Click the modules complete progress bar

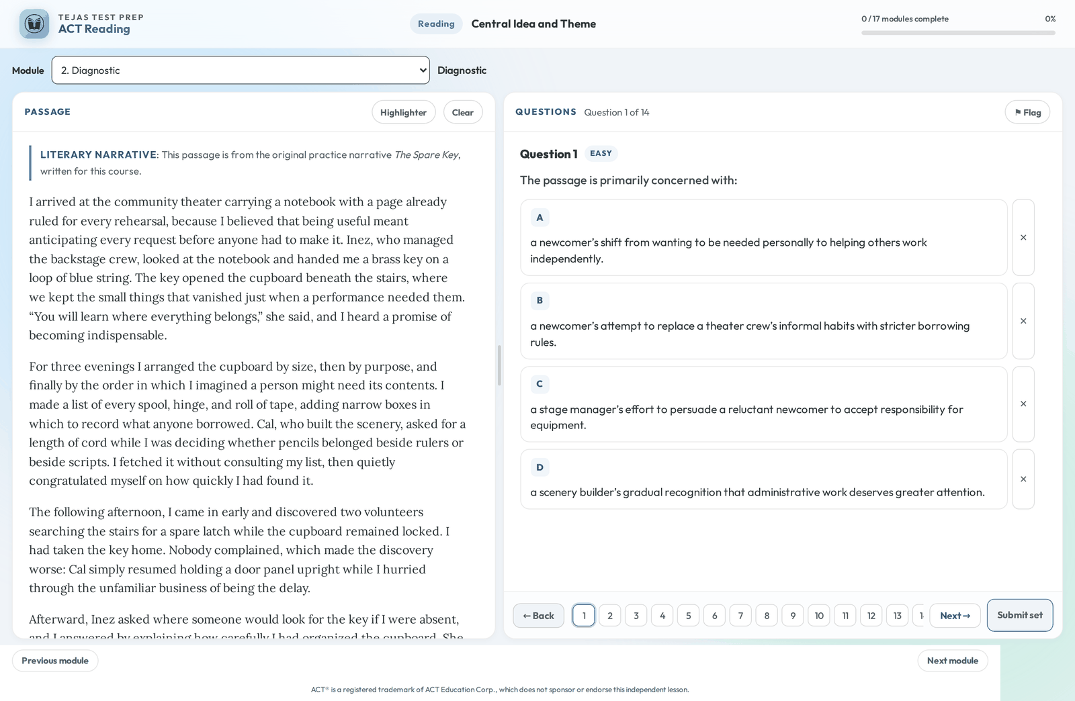point(958,33)
